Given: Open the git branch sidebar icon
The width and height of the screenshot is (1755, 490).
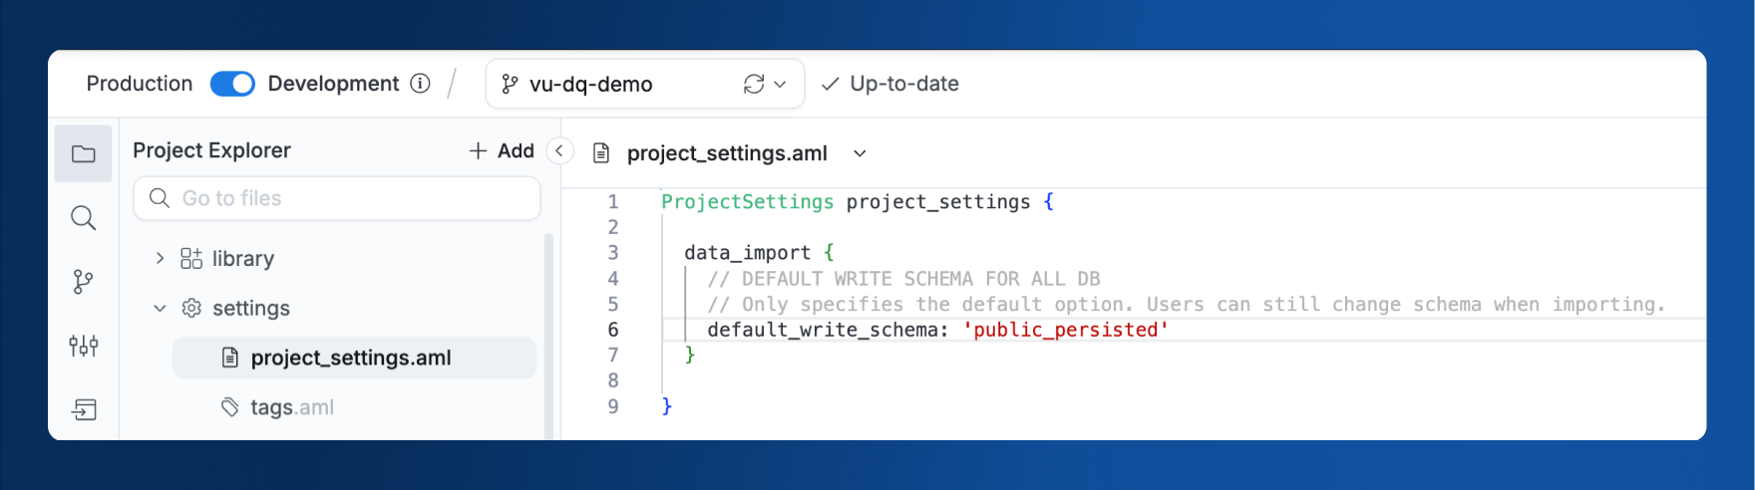Looking at the screenshot, I should point(84,282).
